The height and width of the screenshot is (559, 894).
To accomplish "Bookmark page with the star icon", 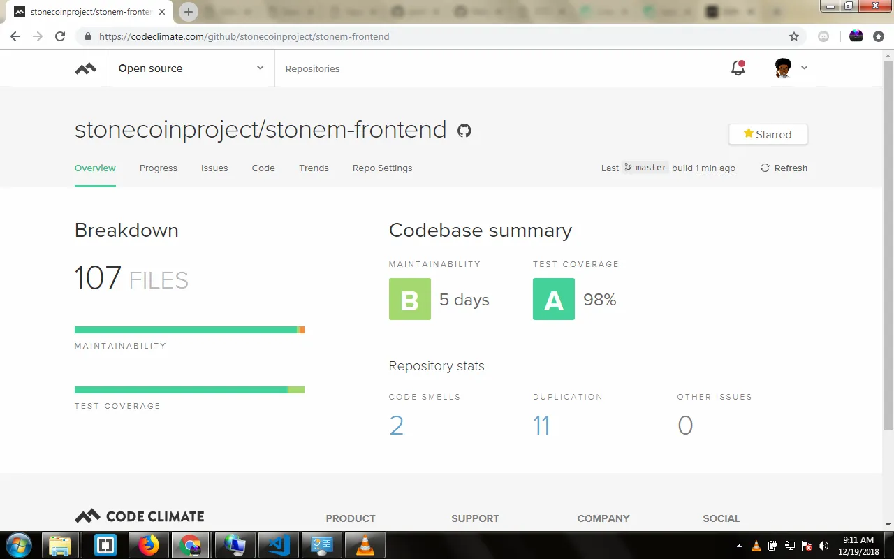I will pyautogui.click(x=793, y=36).
